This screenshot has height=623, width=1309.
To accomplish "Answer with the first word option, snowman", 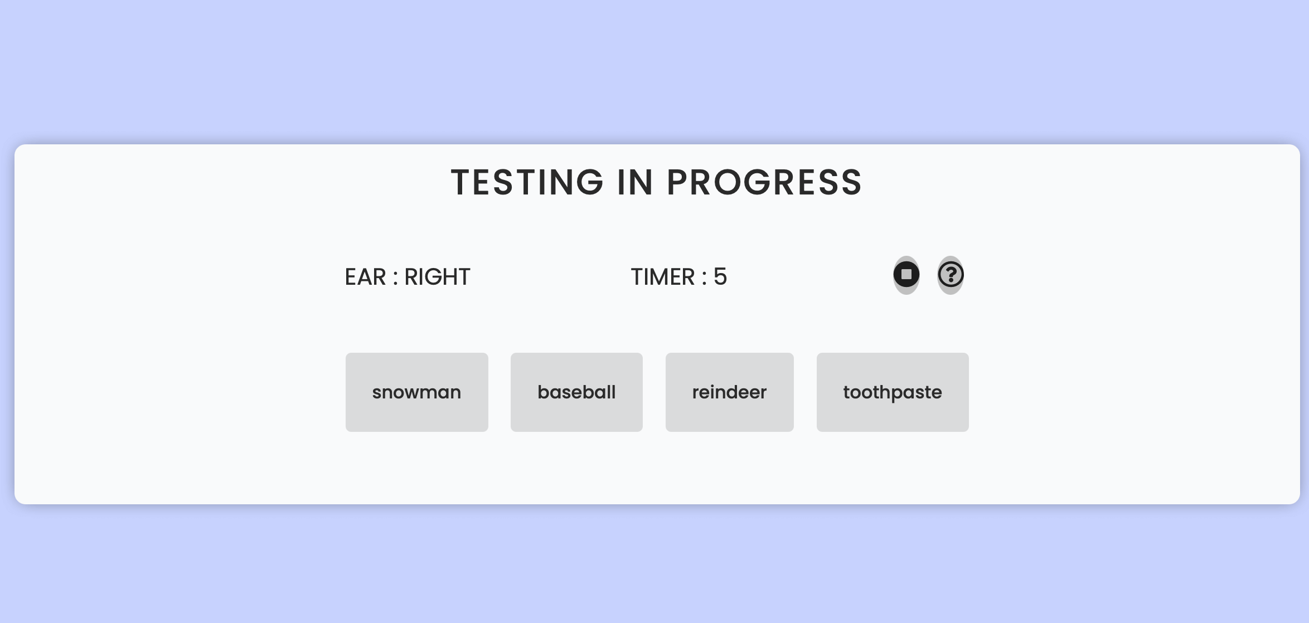I will pyautogui.click(x=416, y=392).
